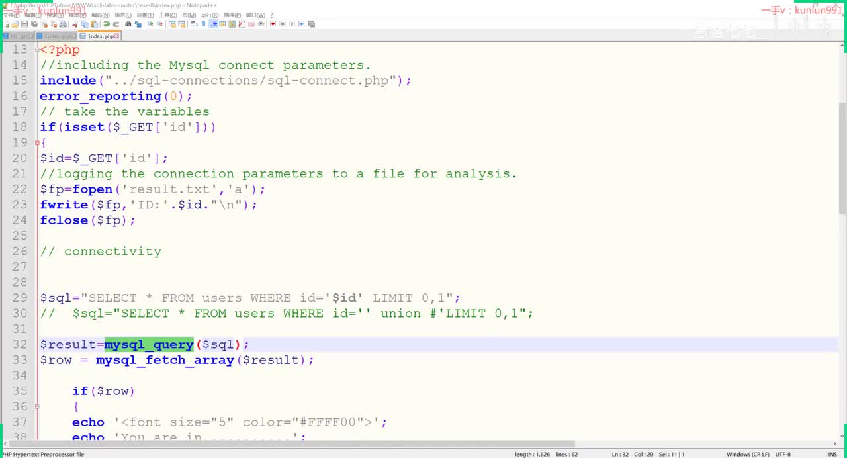Redo the edit via toolbar arrow
Viewport: 847px width, 458px height.
click(116, 24)
